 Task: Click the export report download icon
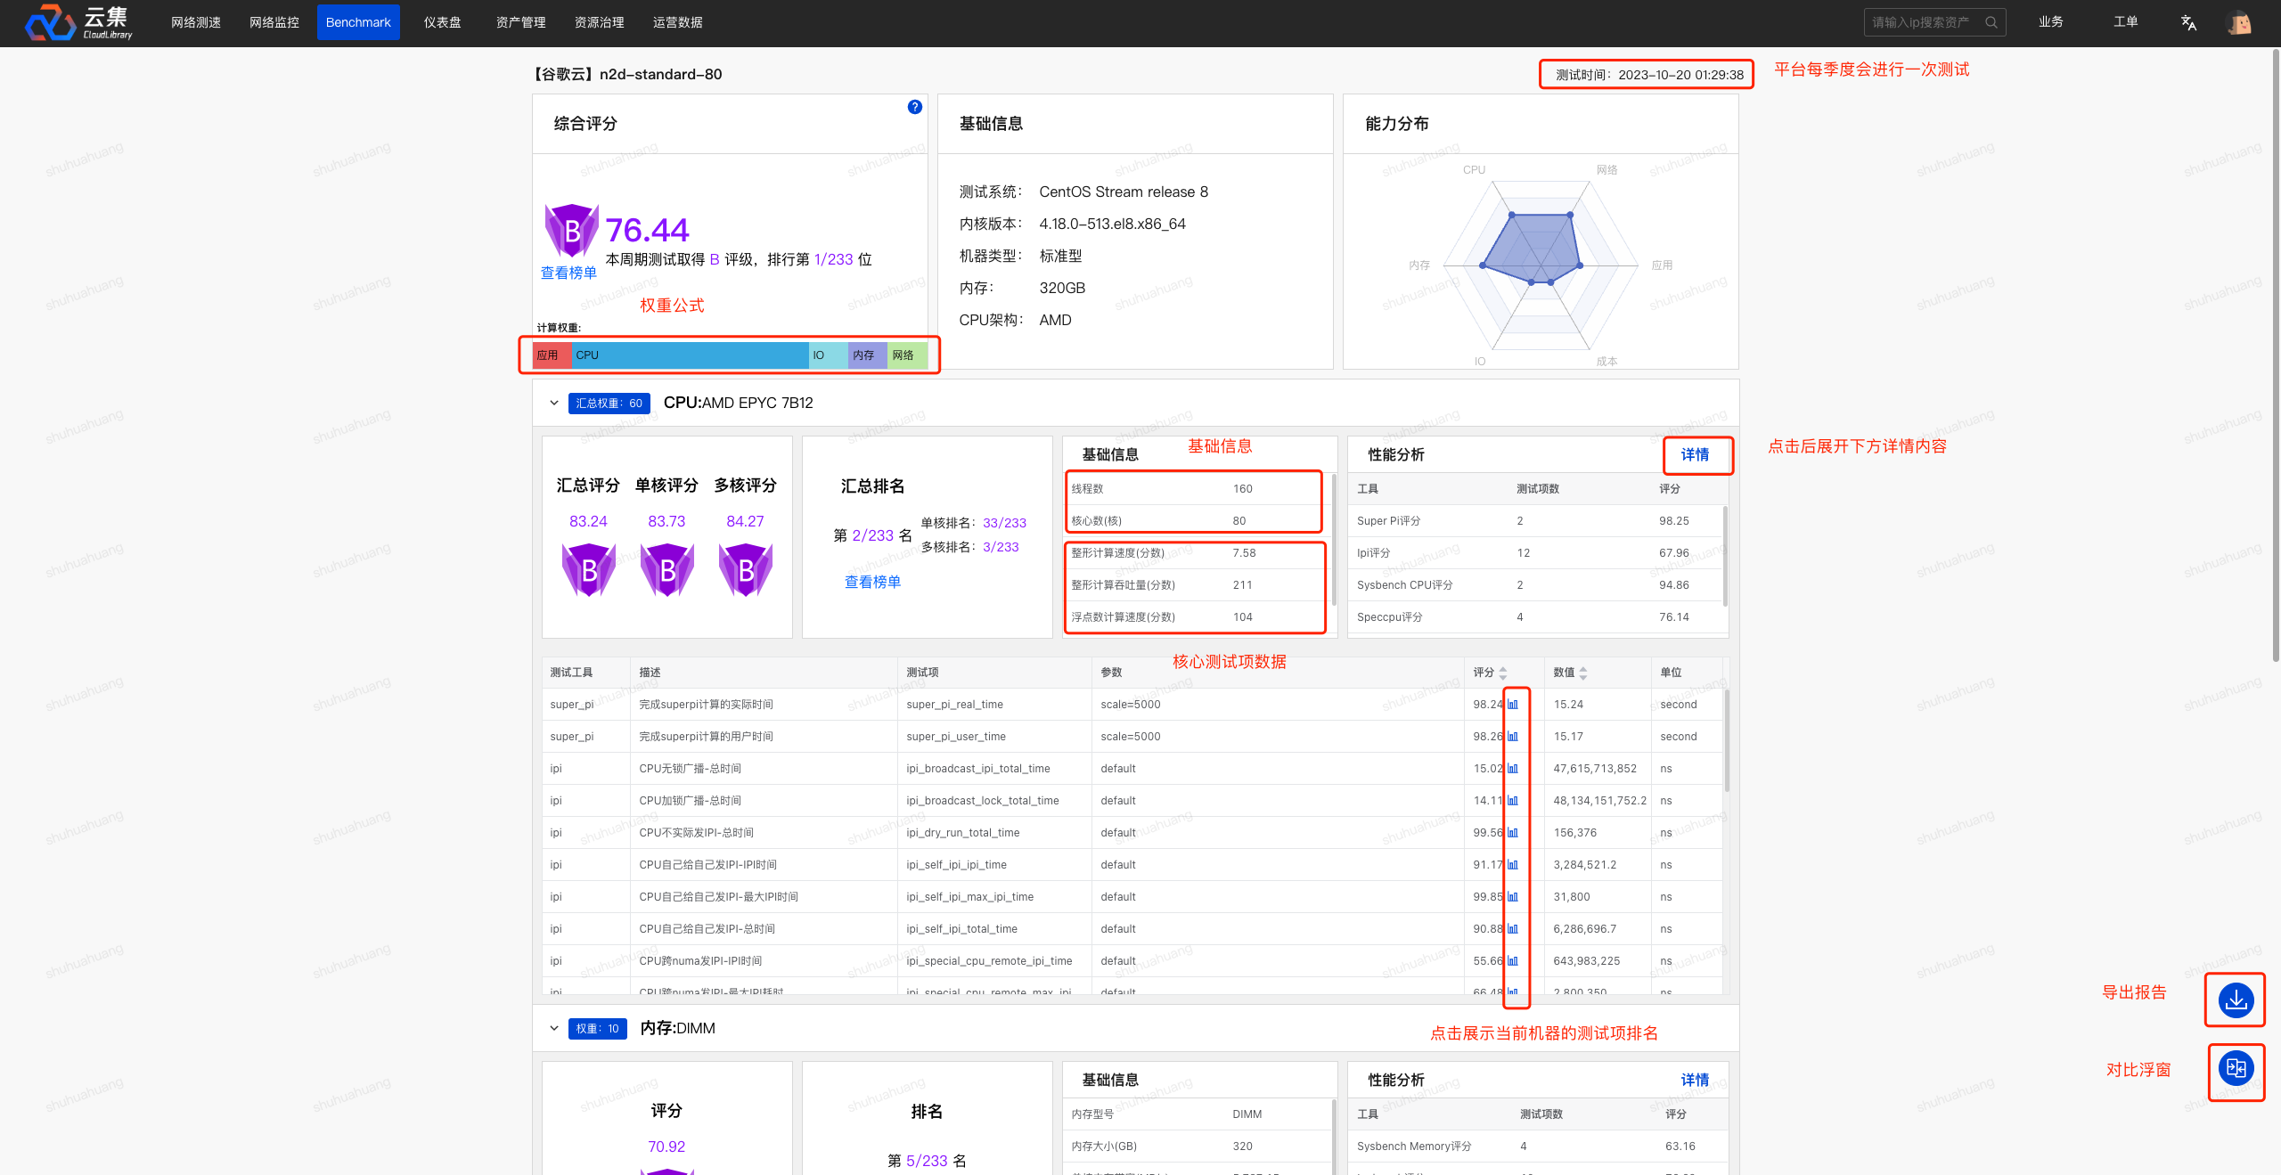point(2236,1000)
